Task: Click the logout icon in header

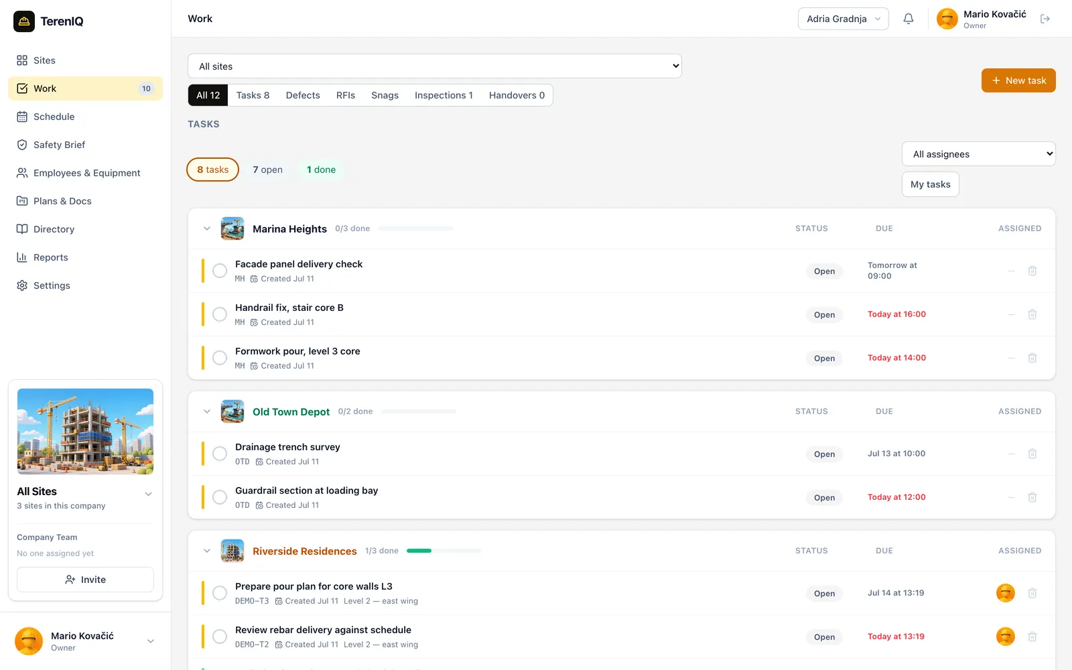Action: tap(1045, 19)
